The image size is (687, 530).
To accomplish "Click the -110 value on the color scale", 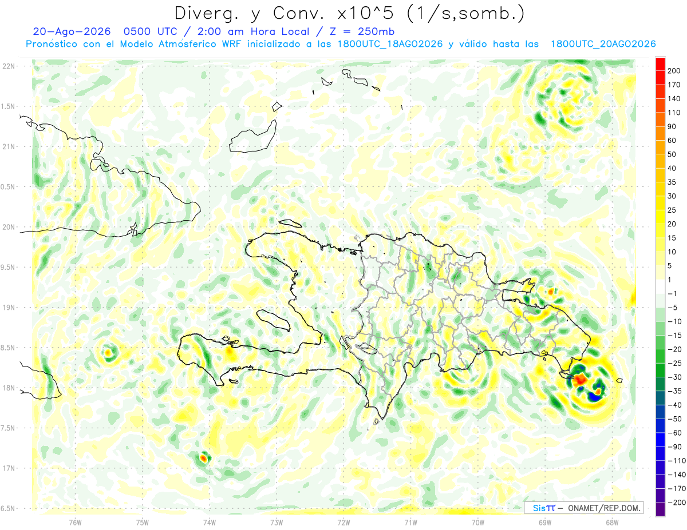I will (676, 461).
